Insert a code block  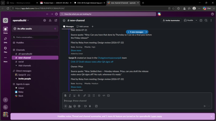[109, 95]
